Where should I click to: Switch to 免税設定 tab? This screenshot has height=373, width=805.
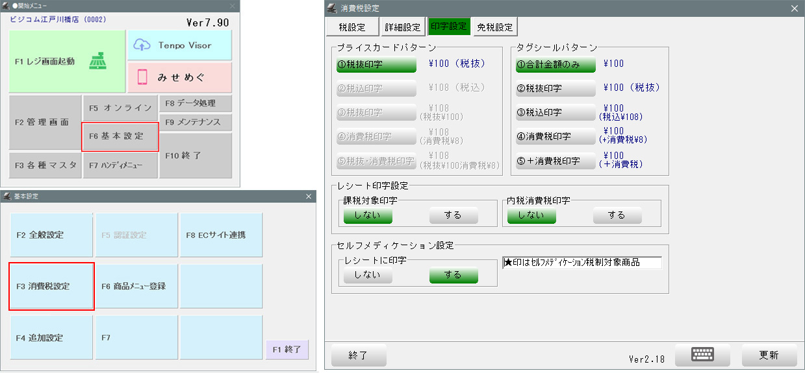pyautogui.click(x=494, y=27)
